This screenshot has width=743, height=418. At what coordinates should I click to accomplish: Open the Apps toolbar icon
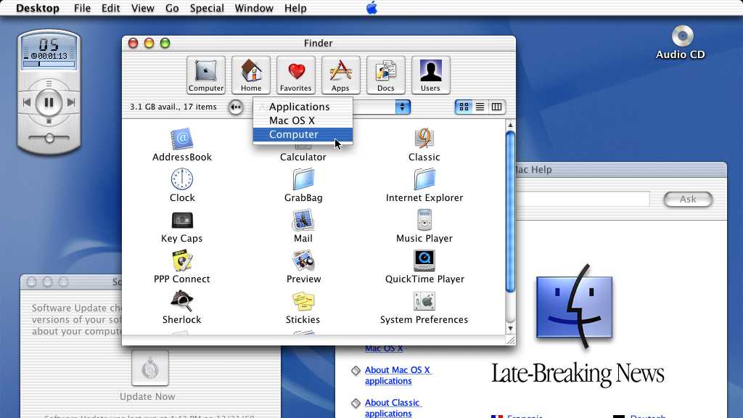tap(341, 75)
